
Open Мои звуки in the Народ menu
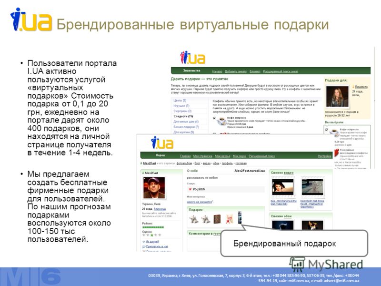[240, 156]
